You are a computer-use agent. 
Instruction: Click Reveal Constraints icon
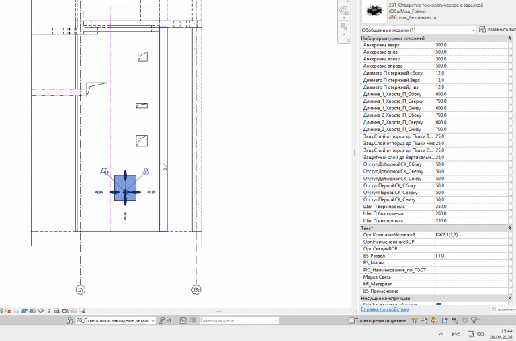pos(82,311)
